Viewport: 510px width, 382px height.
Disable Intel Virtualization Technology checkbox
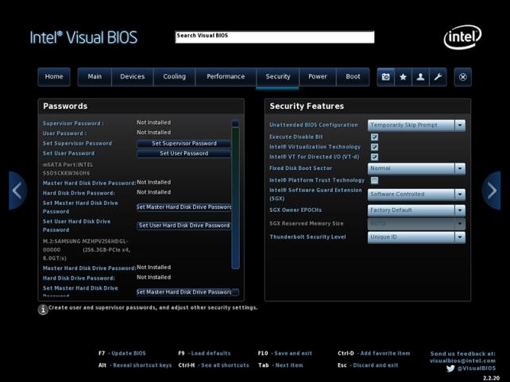click(374, 147)
